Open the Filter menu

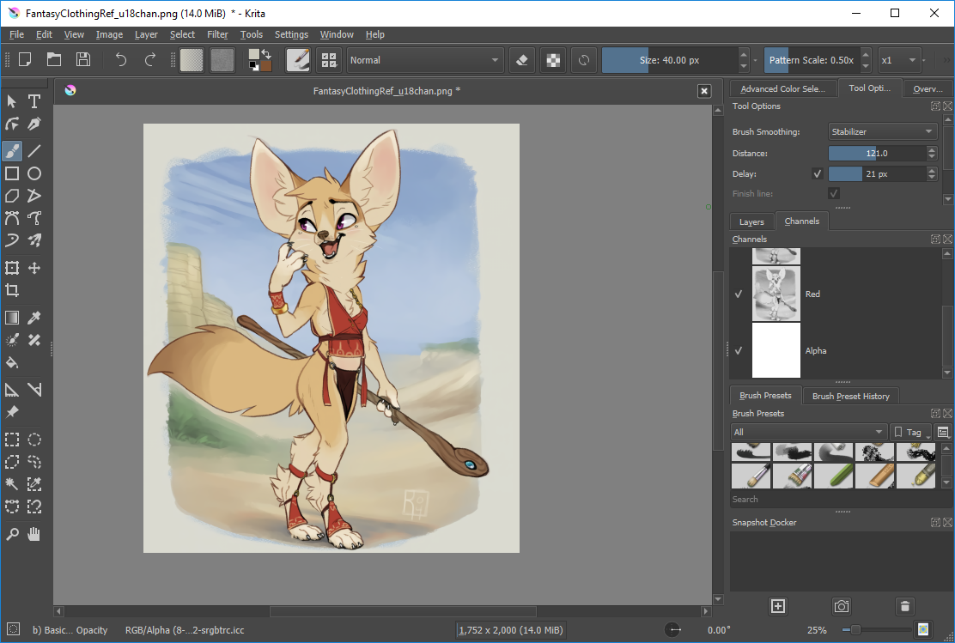coord(216,34)
